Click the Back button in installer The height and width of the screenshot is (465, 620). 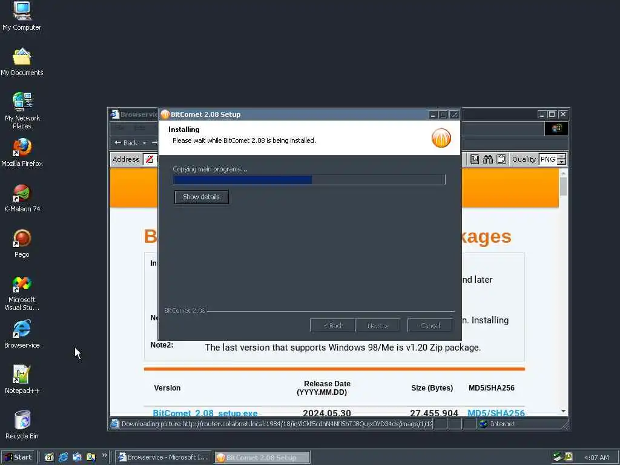point(333,325)
